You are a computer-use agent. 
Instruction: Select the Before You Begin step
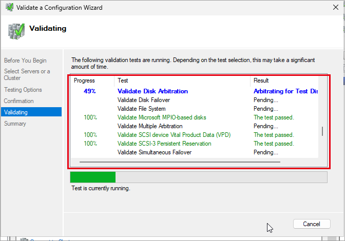(x=25, y=61)
